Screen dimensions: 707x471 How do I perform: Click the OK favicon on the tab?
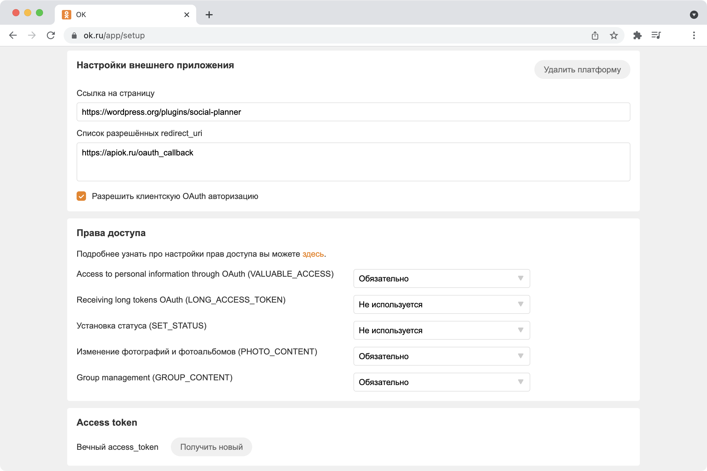(x=67, y=14)
